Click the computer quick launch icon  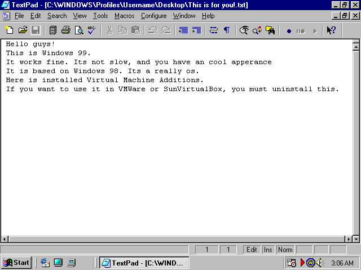click(x=72, y=263)
